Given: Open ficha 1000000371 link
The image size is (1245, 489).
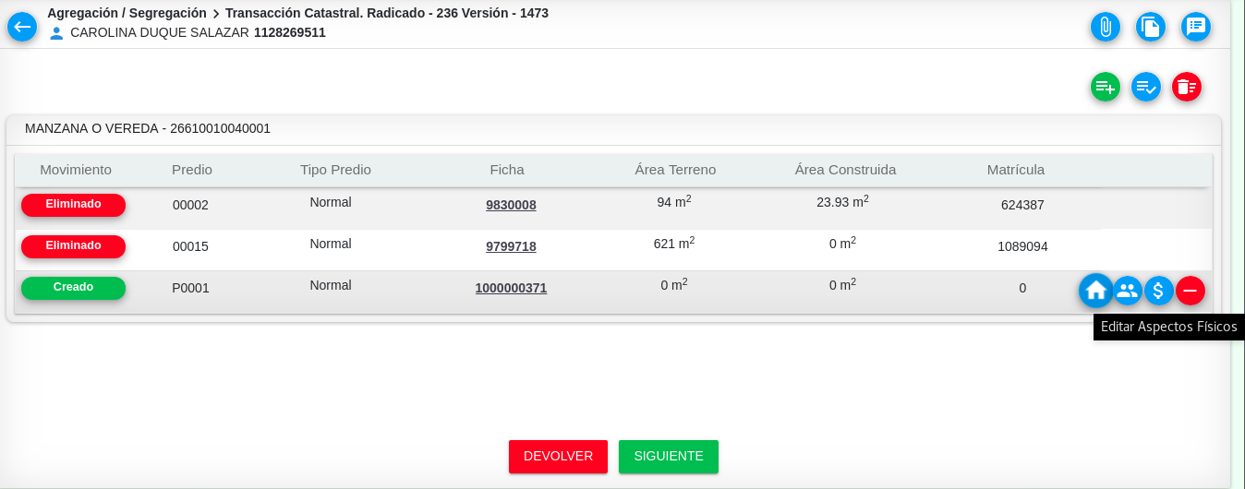Looking at the screenshot, I should coord(511,289).
